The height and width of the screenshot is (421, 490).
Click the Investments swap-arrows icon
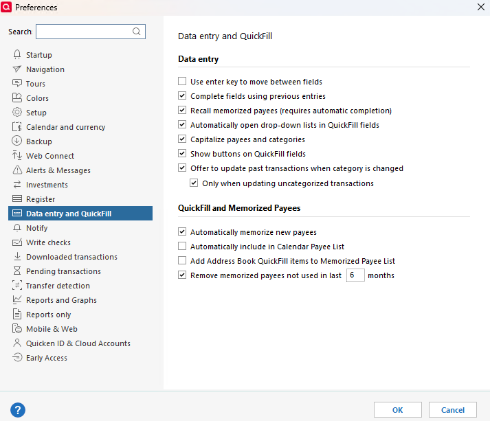[17, 185]
